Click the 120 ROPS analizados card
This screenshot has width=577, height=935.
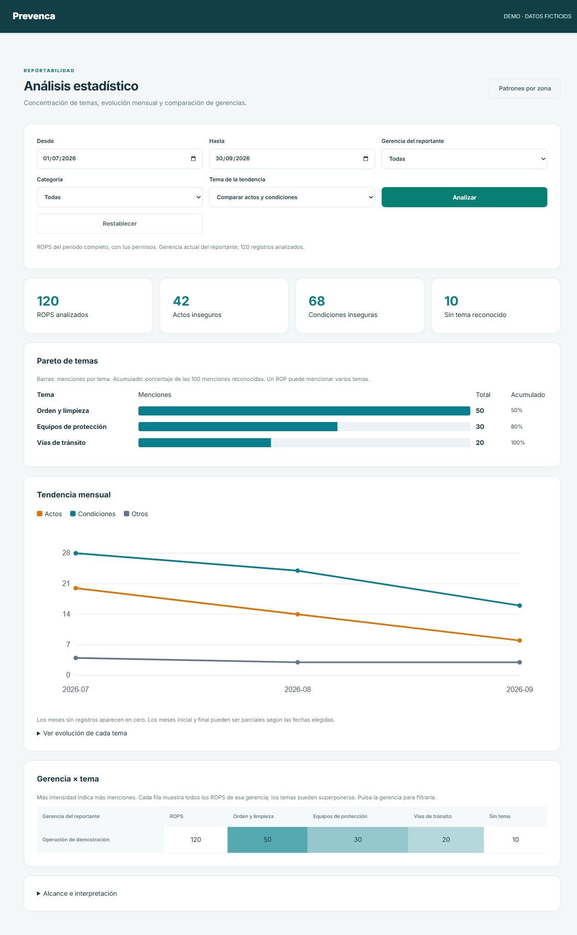[88, 306]
